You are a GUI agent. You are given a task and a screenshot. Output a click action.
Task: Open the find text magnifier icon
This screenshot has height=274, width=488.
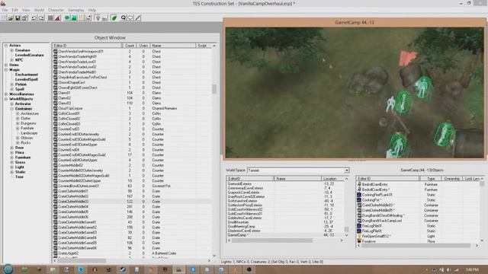click(x=124, y=18)
